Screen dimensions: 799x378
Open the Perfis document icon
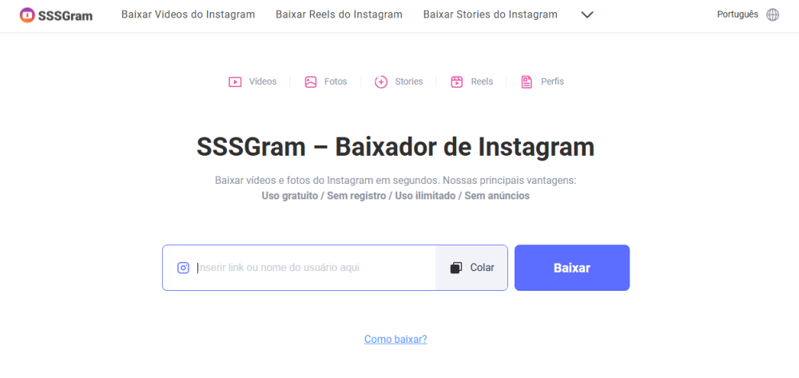[527, 82]
